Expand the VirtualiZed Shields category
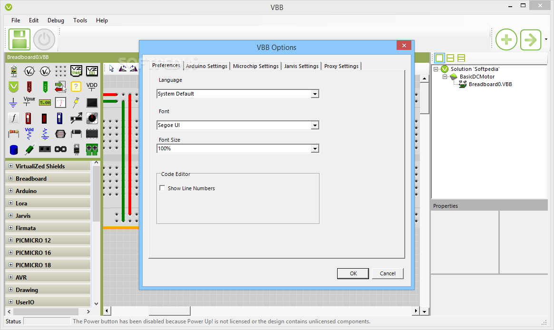The width and height of the screenshot is (554, 330). pyautogui.click(x=10, y=165)
